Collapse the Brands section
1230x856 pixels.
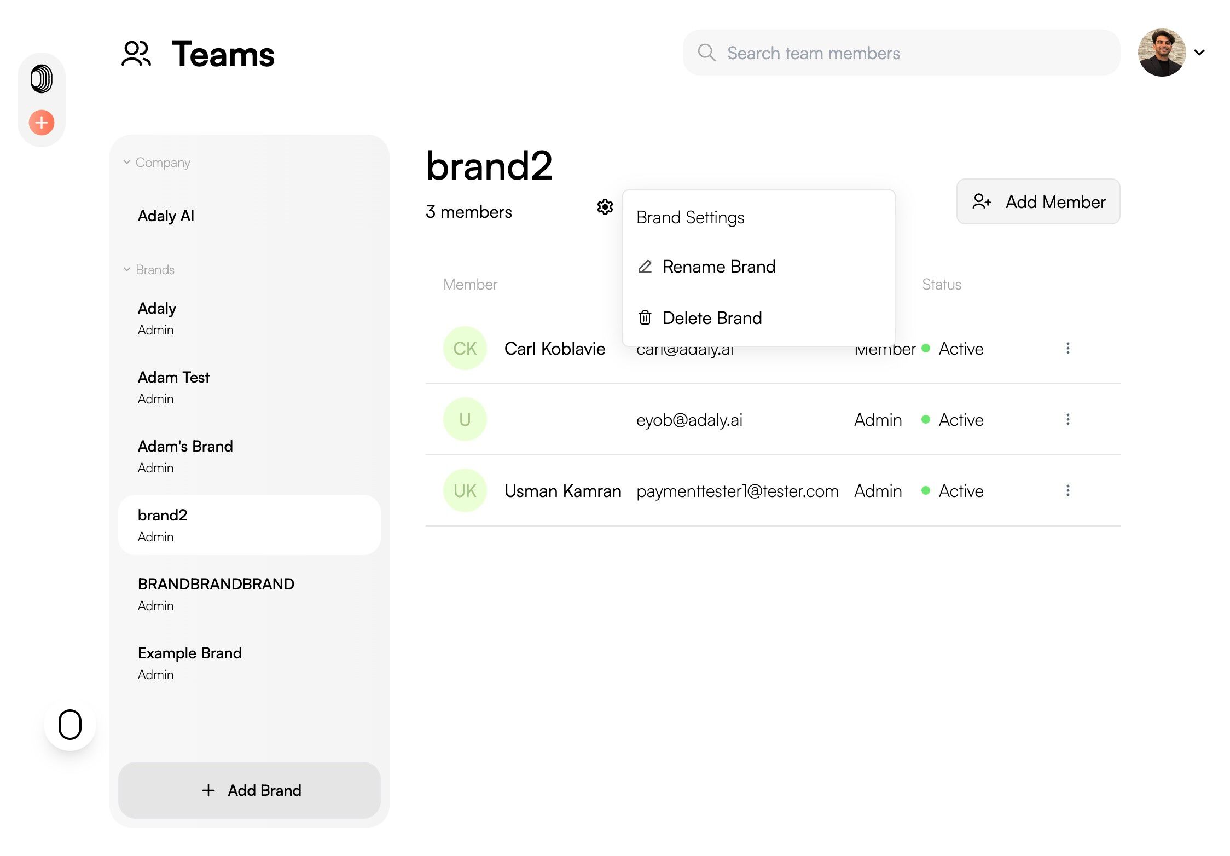coord(127,269)
